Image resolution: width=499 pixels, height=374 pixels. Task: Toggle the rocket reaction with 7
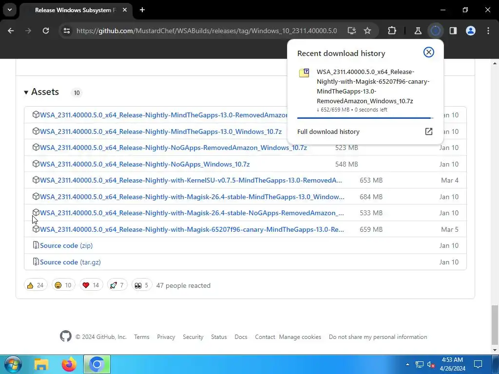pos(117,285)
